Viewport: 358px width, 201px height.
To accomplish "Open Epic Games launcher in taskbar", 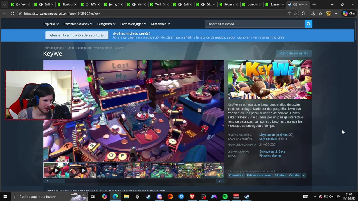I will [x=137, y=197].
